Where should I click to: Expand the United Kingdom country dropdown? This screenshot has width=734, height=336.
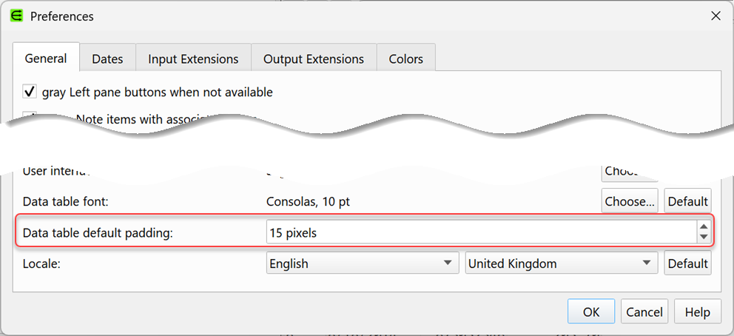pos(561,263)
